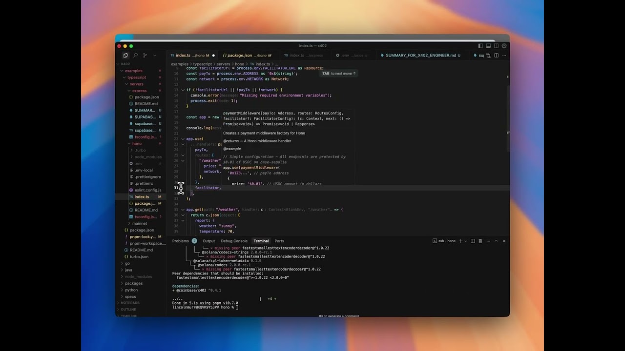625x351 pixels.
Task: Split the editor using the top-right icon
Action: 496,55
